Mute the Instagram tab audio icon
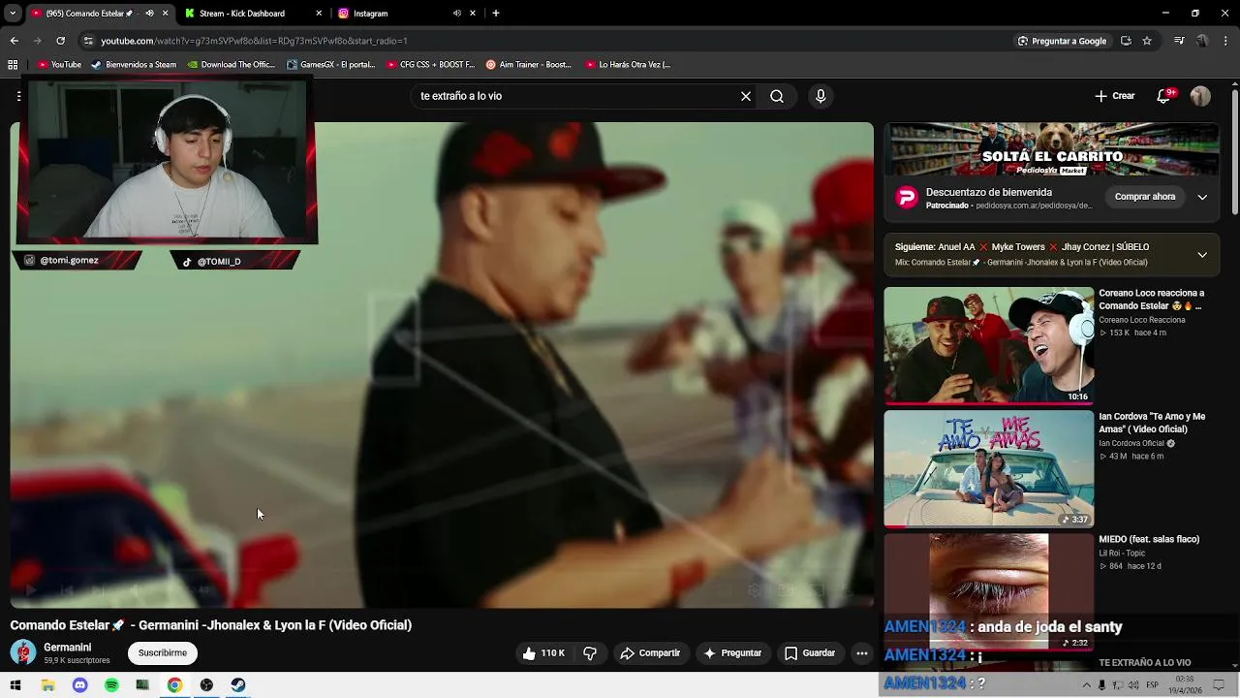The image size is (1240, 698). point(456,14)
